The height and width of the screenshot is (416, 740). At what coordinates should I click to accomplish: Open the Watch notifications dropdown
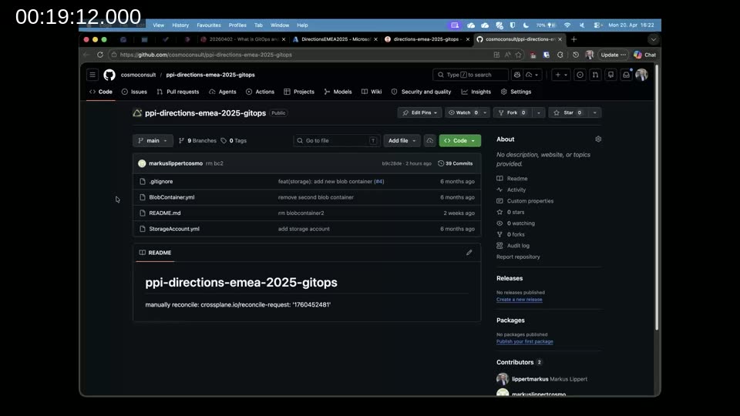point(467,112)
